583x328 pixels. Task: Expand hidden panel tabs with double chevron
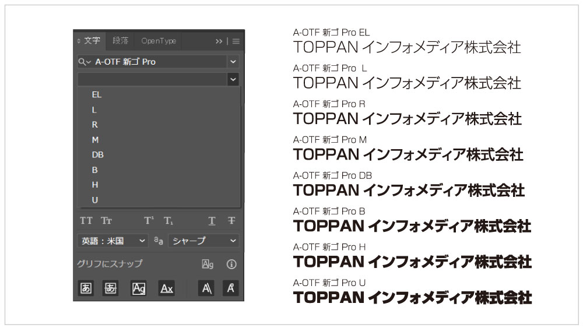(219, 41)
